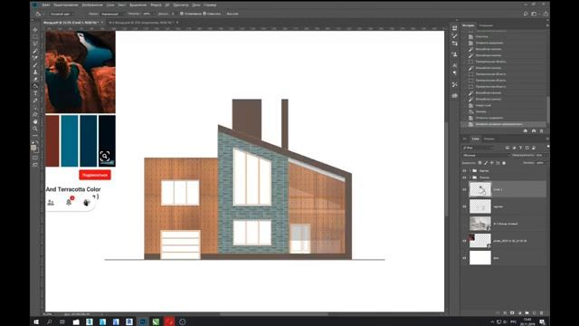Toggle the Смежные пикселы checkbox
579x326 pixels.
[x=204, y=14]
